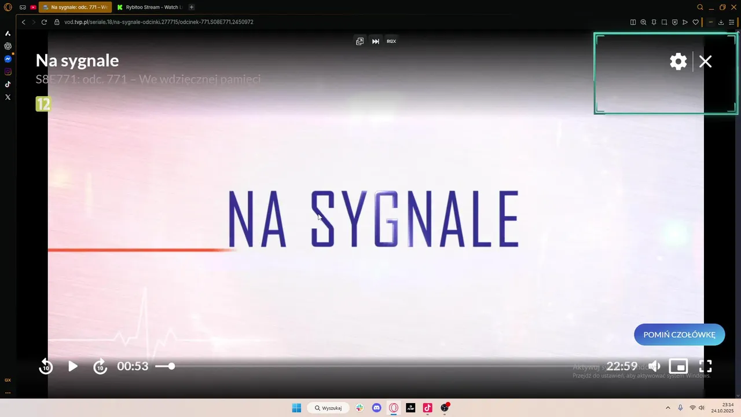Open ChatGPT in the sidebar

click(8, 46)
